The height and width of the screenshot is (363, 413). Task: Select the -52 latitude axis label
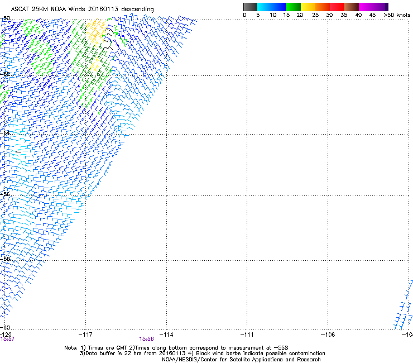click(x=5, y=74)
